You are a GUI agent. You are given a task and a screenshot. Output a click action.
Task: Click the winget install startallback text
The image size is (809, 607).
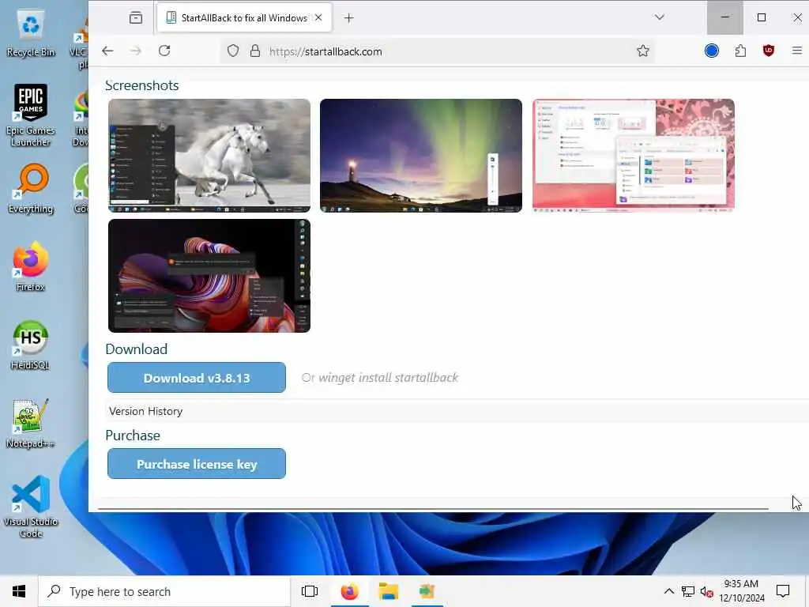pyautogui.click(x=388, y=377)
